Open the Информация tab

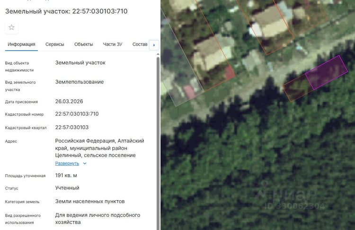(21, 44)
